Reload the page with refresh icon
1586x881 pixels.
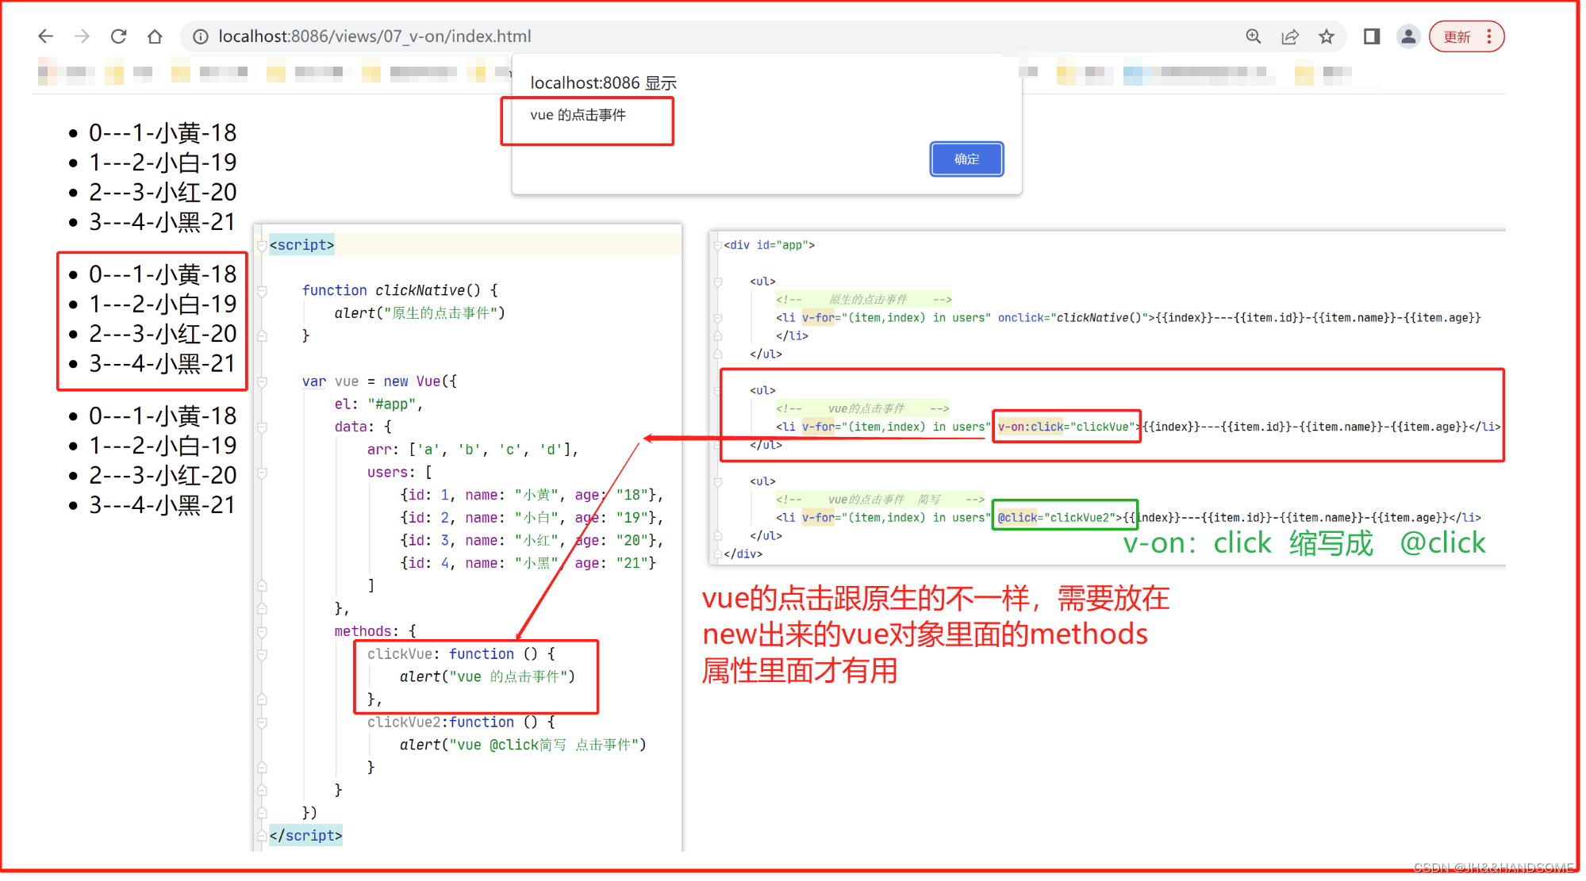tap(118, 36)
